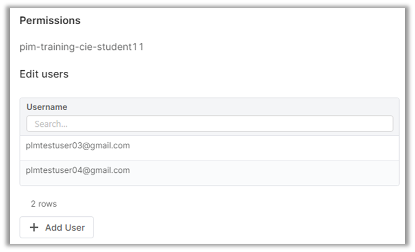Click the Edit users heading
Screen dimensions: 415x252
(44, 74)
